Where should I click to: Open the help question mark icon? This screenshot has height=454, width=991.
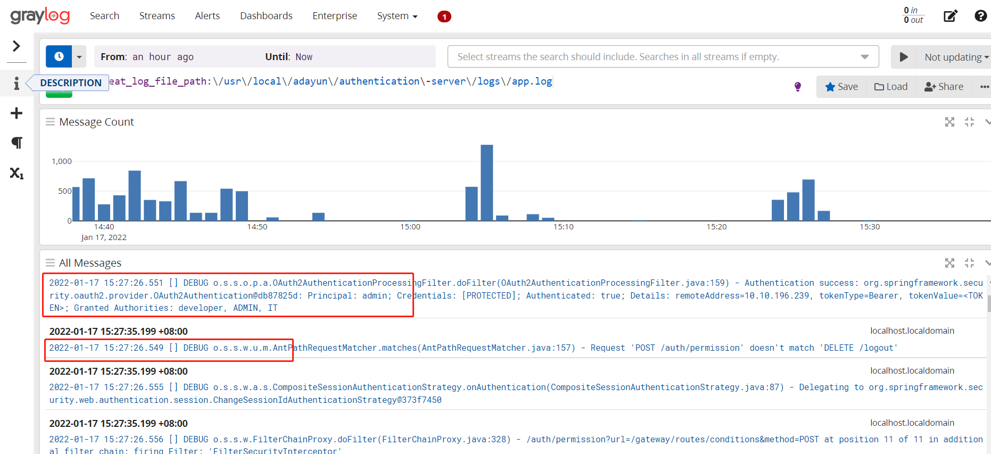coord(980,16)
